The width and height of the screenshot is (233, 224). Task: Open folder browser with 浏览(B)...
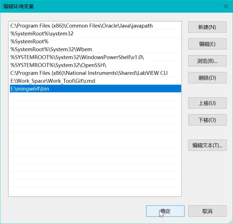(207, 61)
